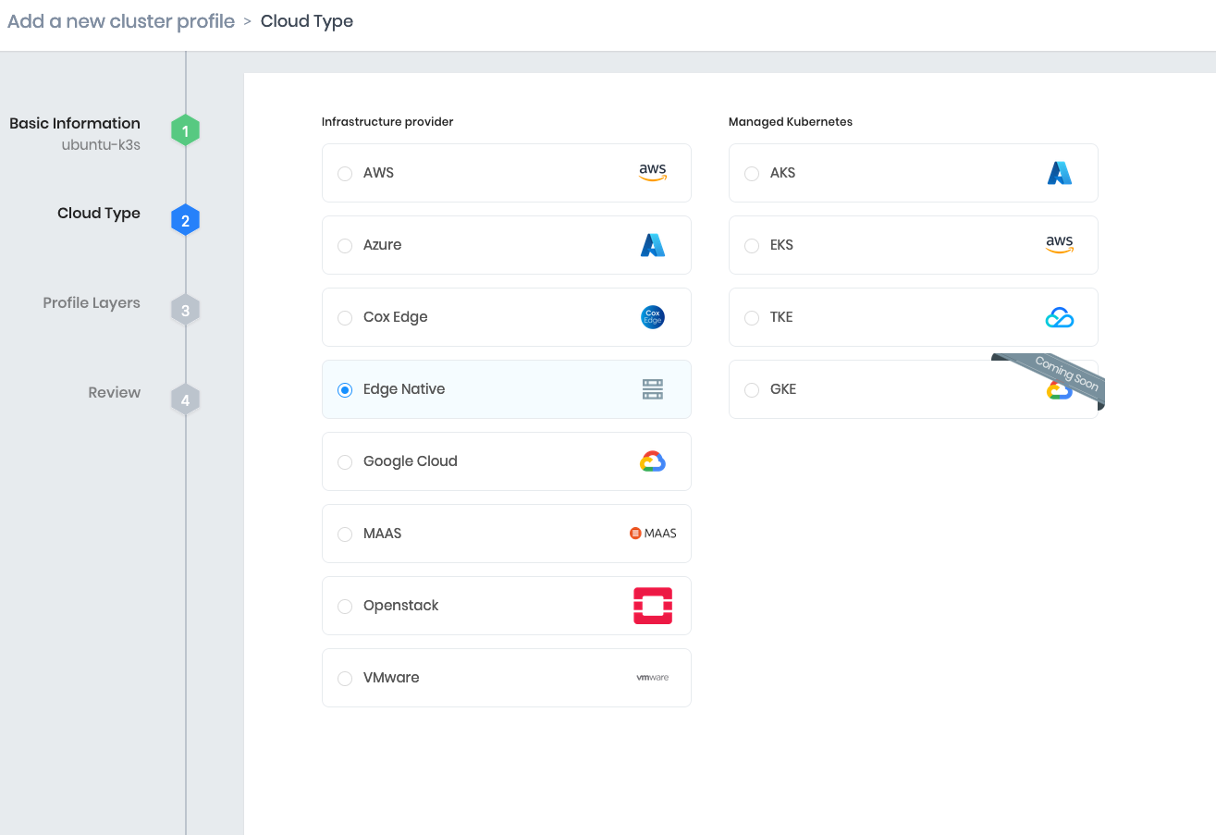Click the 'Azure' option label text

[x=383, y=245]
